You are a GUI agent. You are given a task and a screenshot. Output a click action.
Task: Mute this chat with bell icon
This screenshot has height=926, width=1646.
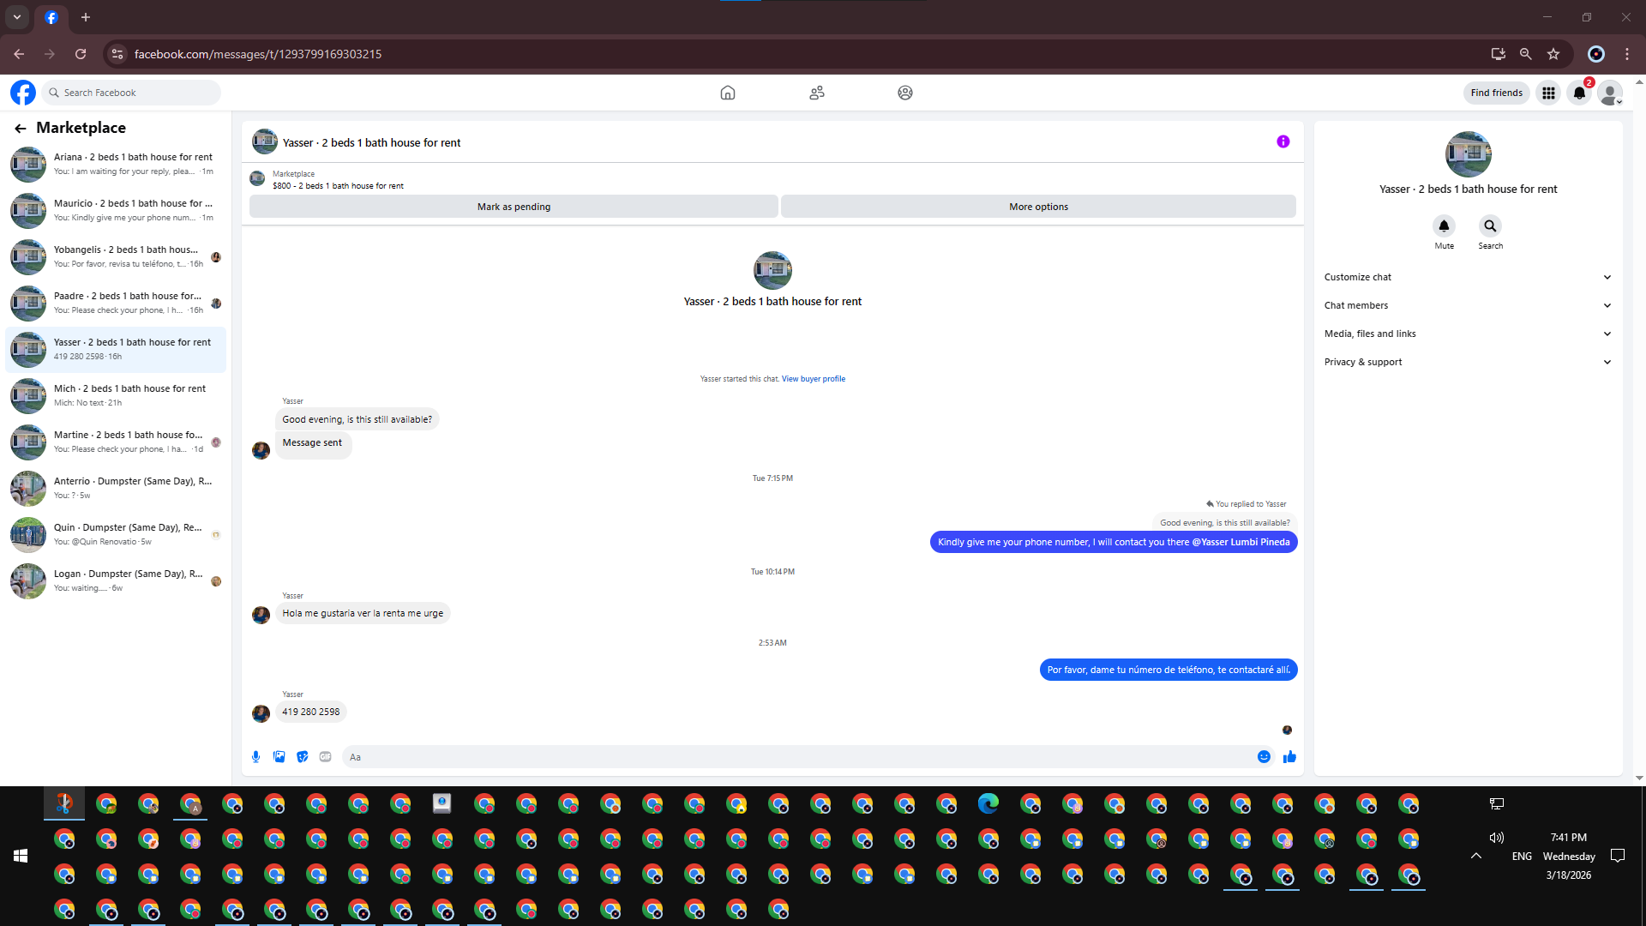1444,226
